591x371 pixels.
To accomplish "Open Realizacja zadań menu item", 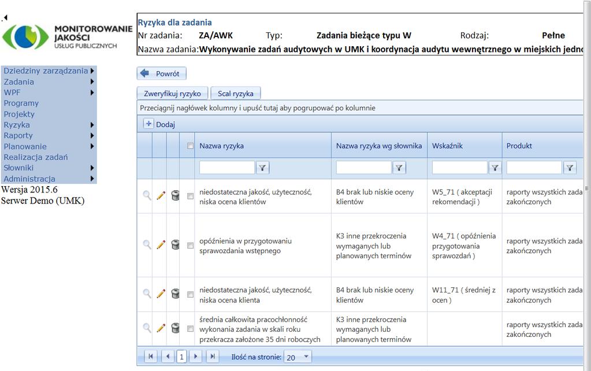I will (36, 157).
